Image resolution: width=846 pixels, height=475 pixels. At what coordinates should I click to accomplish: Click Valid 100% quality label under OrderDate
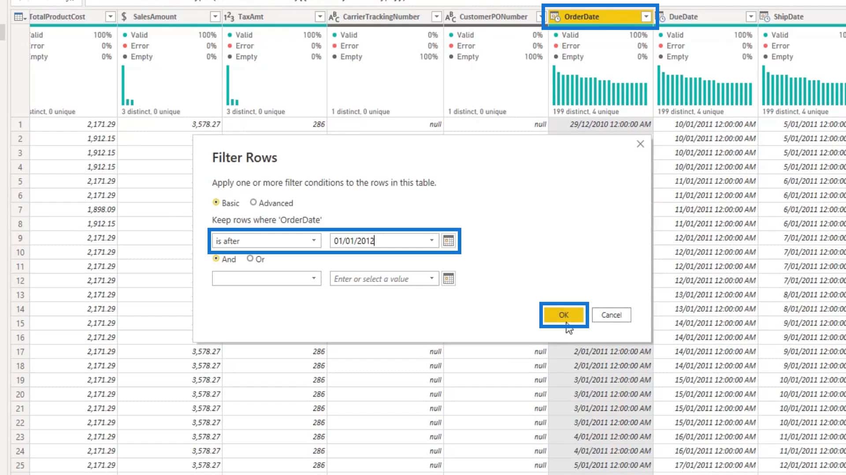click(x=601, y=35)
